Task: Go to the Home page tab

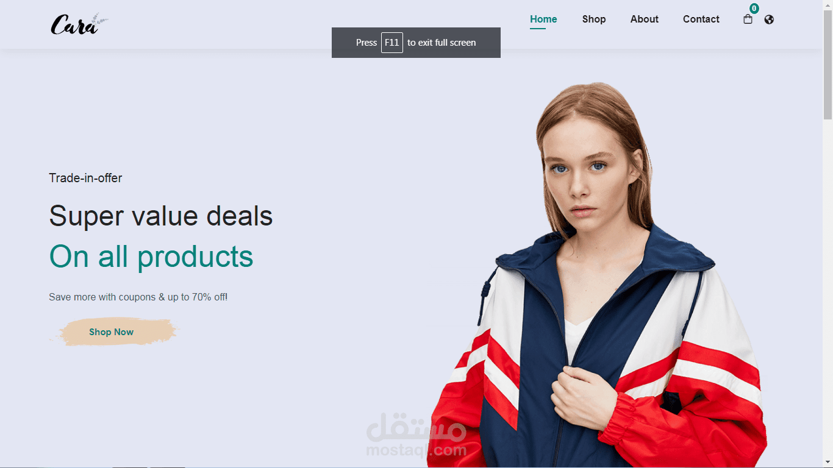Action: click(x=543, y=19)
